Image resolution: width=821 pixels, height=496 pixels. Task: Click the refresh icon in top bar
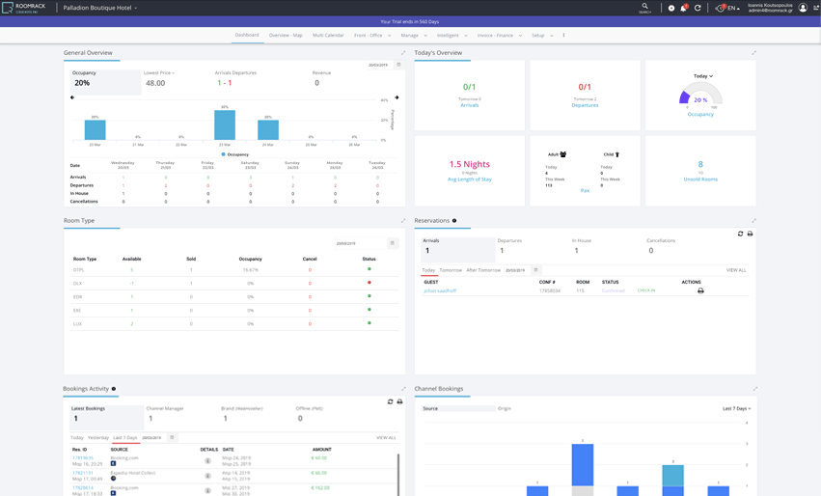(698, 8)
